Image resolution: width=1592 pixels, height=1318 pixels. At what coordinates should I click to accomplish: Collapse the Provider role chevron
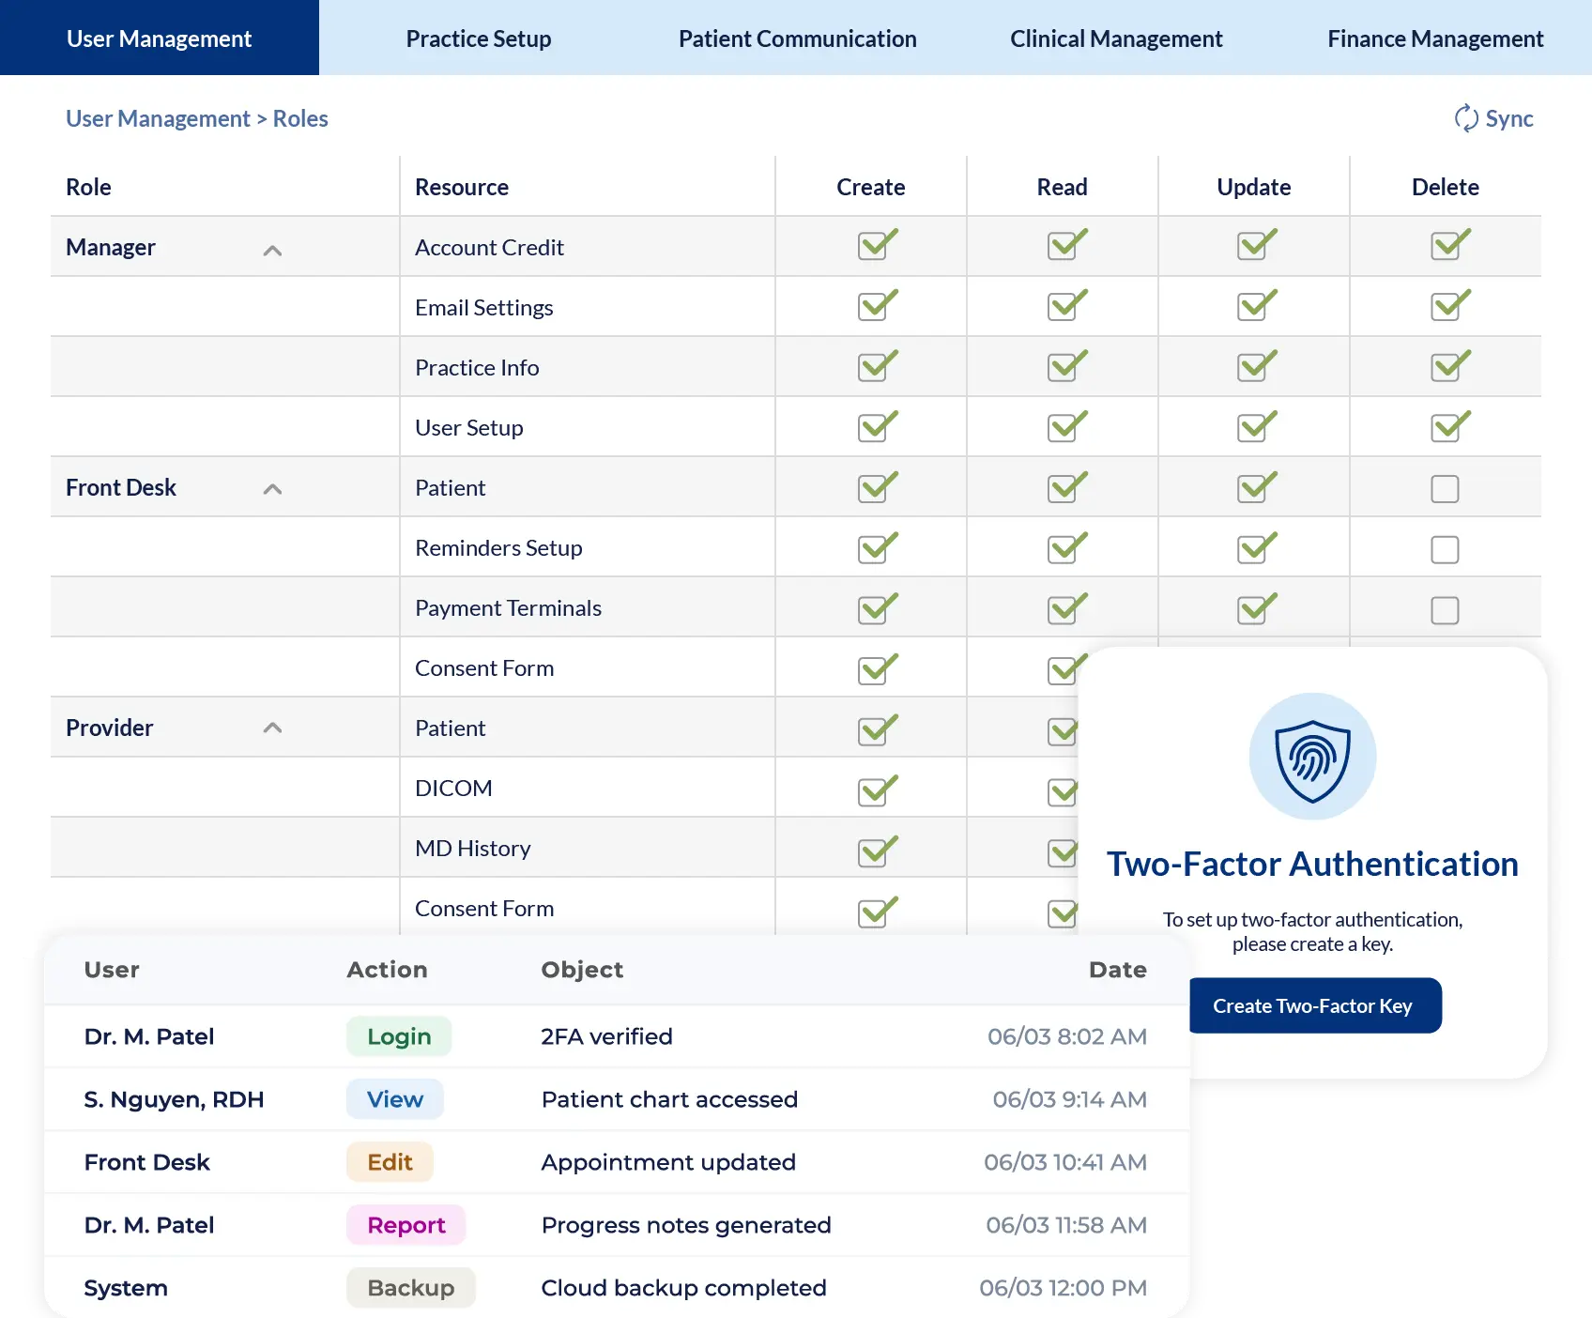[272, 727]
